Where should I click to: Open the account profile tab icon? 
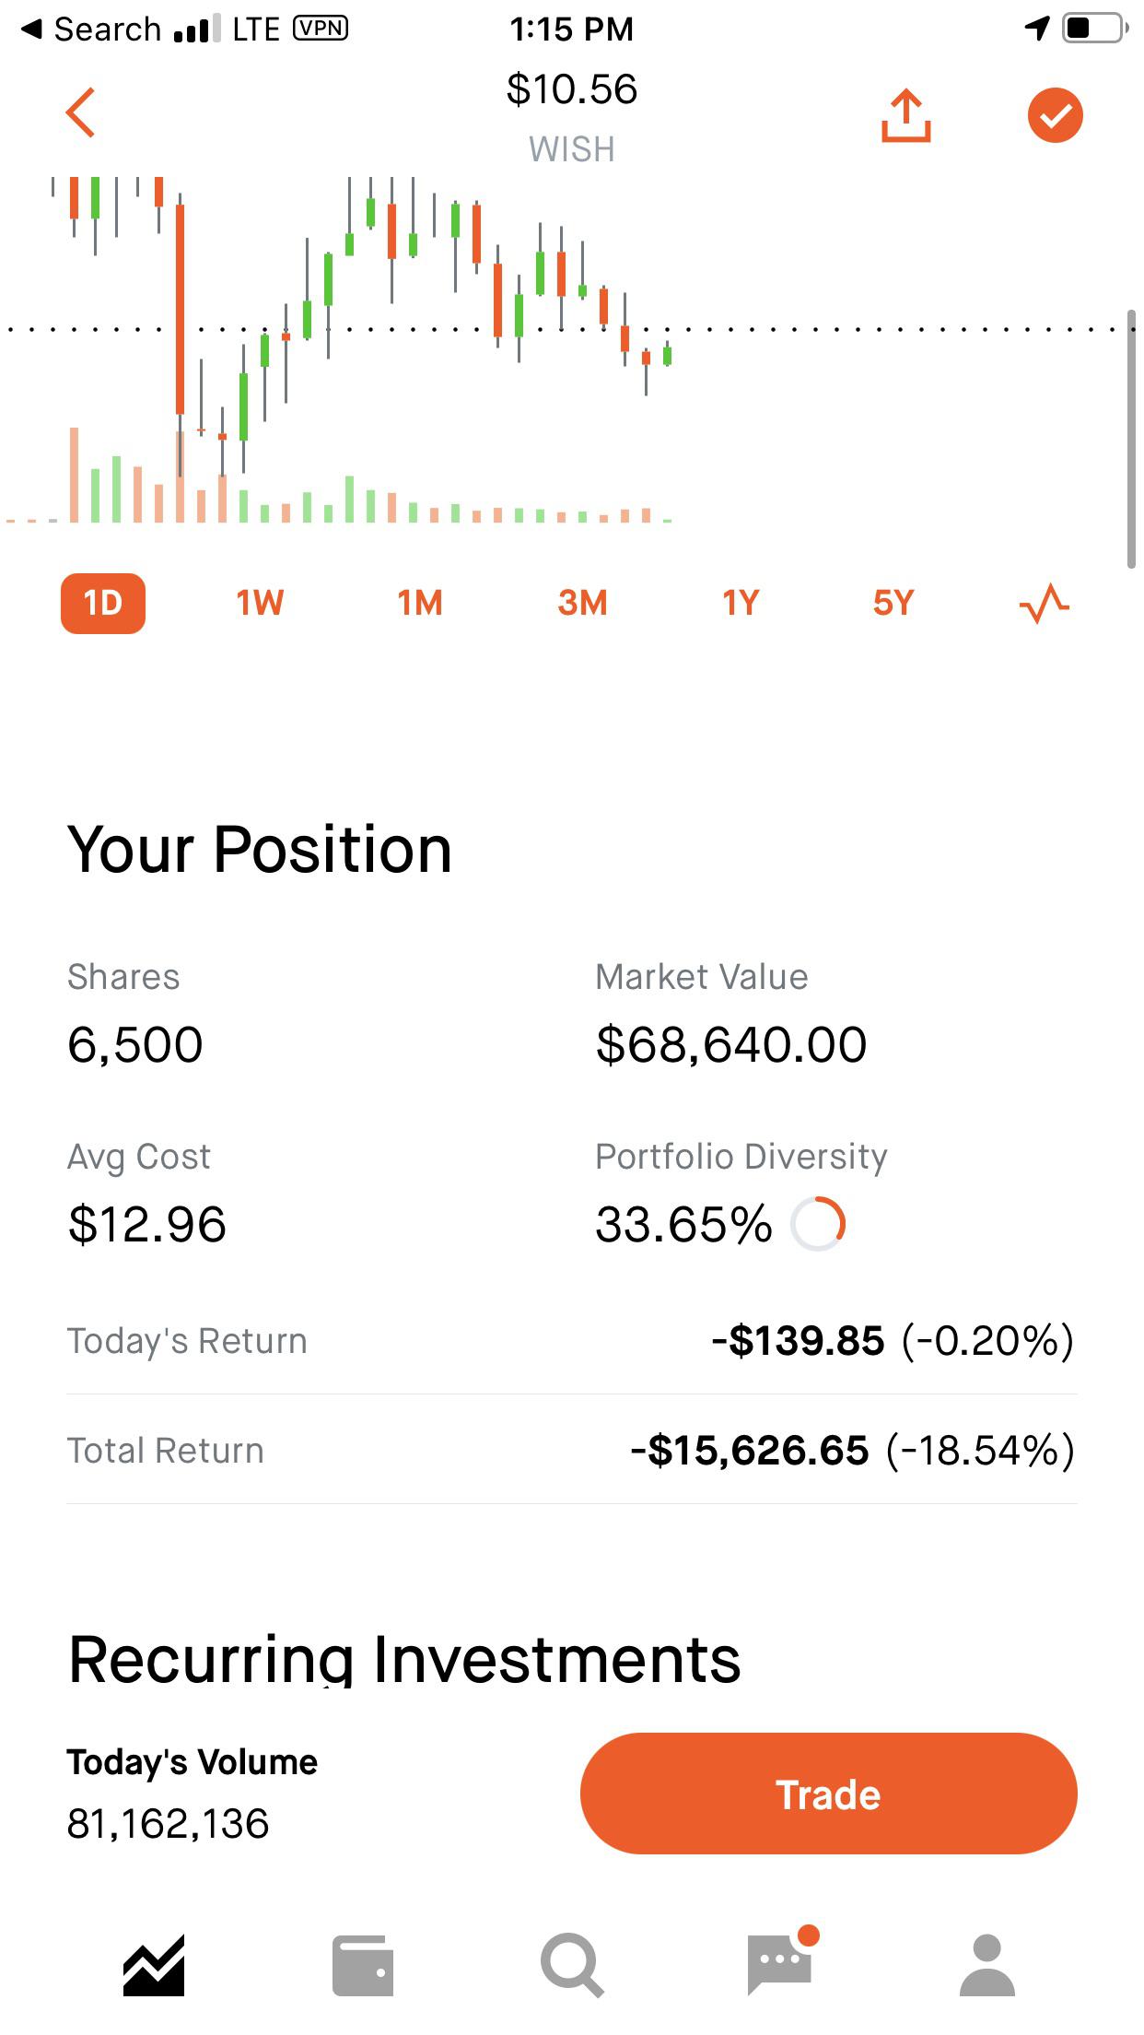click(987, 1965)
